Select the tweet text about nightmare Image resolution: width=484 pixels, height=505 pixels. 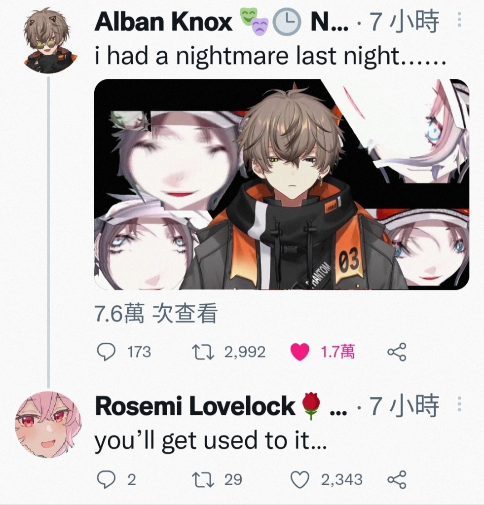(x=270, y=56)
